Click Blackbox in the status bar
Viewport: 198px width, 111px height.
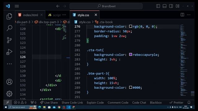coord(156,102)
